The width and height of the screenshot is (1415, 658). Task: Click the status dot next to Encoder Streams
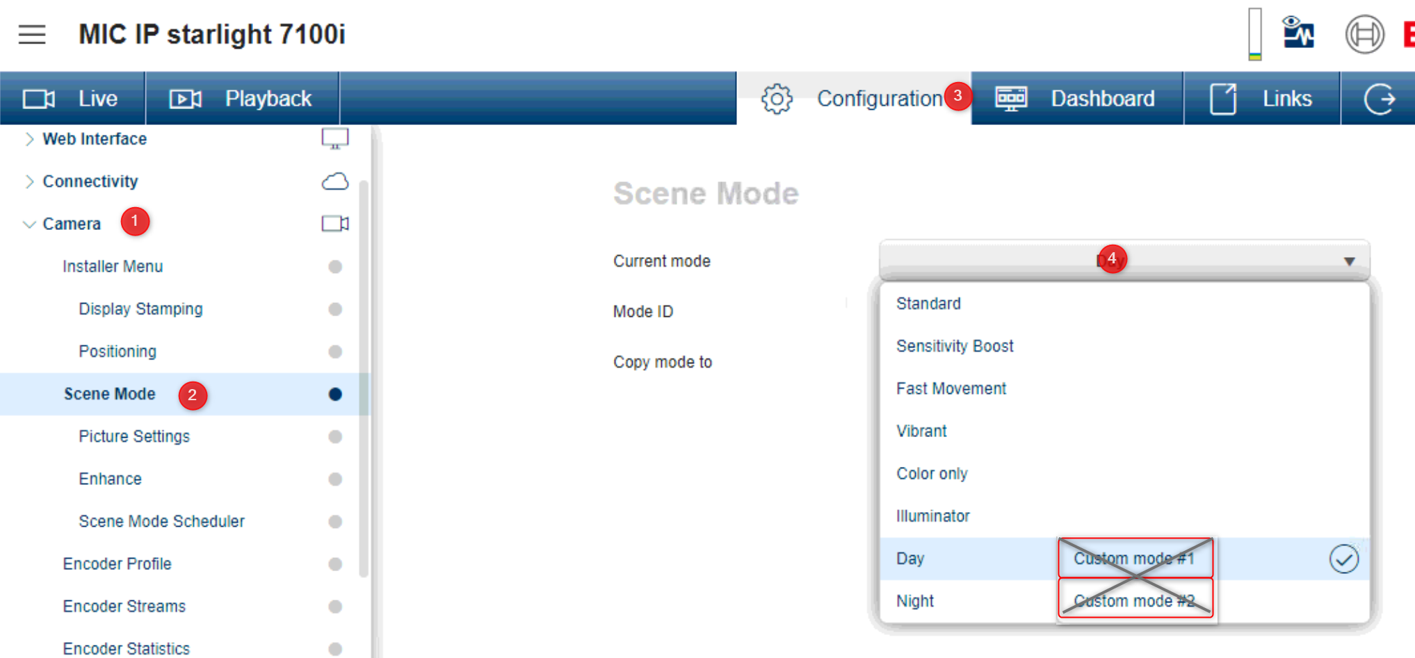(335, 607)
